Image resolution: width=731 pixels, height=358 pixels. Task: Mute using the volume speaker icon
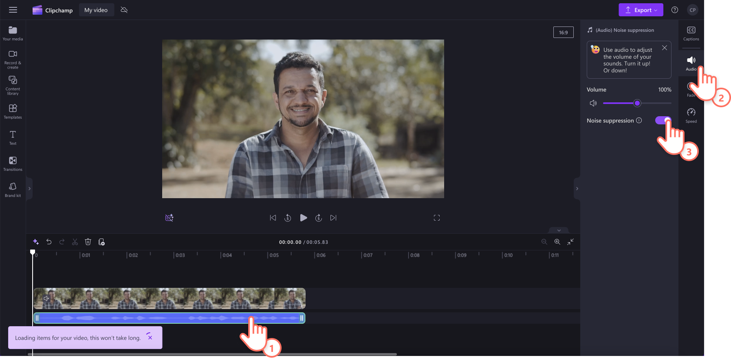[593, 103]
